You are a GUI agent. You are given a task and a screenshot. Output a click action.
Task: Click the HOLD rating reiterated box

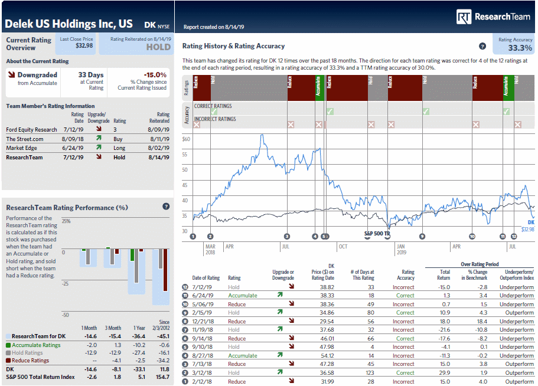tap(136, 44)
